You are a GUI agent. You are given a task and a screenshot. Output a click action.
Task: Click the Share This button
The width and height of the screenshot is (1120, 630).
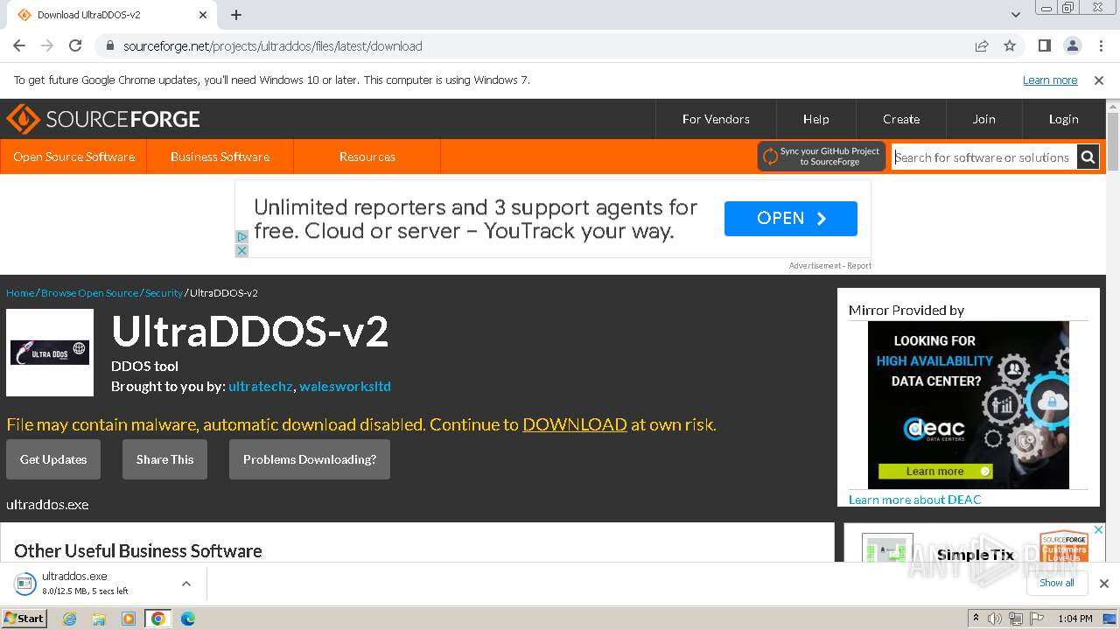coord(164,459)
